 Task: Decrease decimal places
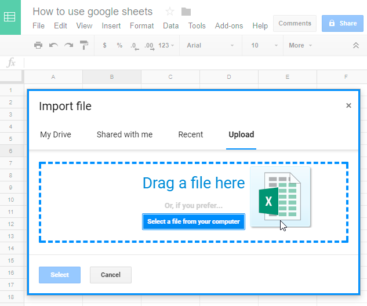pos(135,46)
